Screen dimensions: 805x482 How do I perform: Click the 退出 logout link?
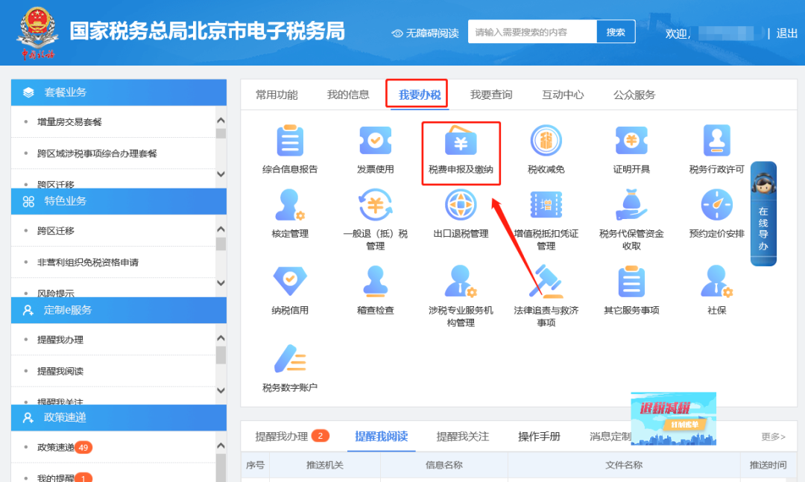pos(786,33)
